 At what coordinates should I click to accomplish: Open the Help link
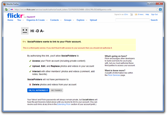147,14
